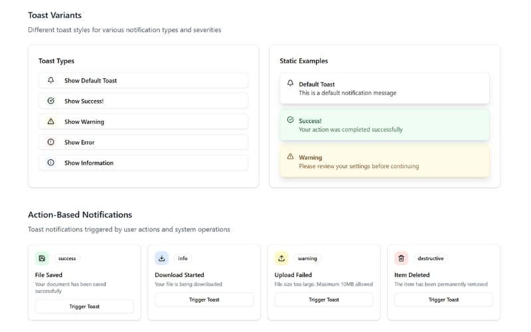Screen dimensions: 531x332
Task: Click the bell icon beside Show Default Toast
Action: click(x=51, y=80)
